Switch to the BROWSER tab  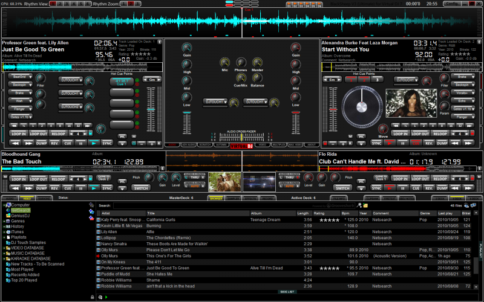click(x=216, y=198)
